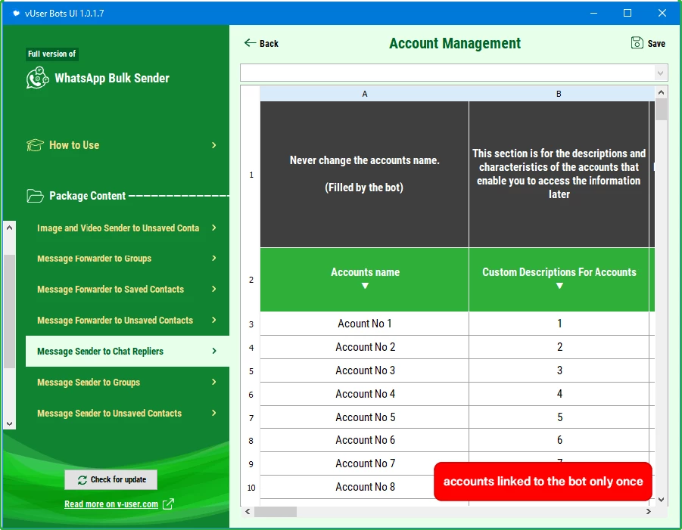Screen dimensions: 682x530
Task: Click the cell 'Account No 6'
Action: pos(365,440)
